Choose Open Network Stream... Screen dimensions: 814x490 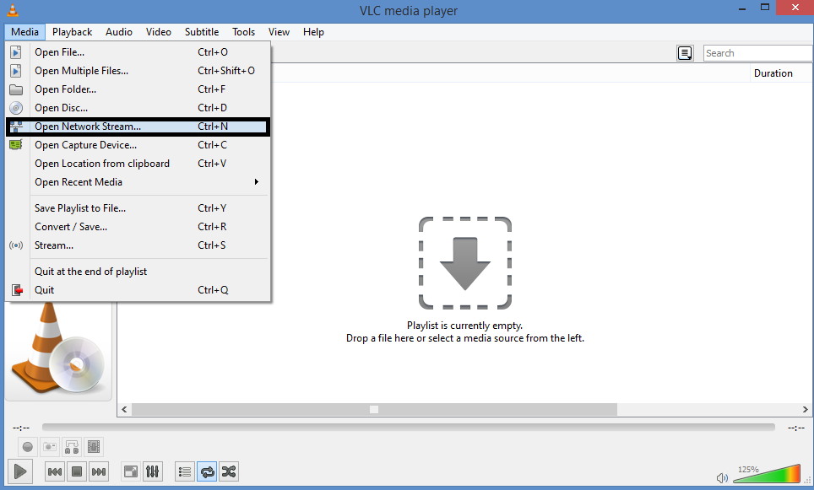tap(138, 127)
